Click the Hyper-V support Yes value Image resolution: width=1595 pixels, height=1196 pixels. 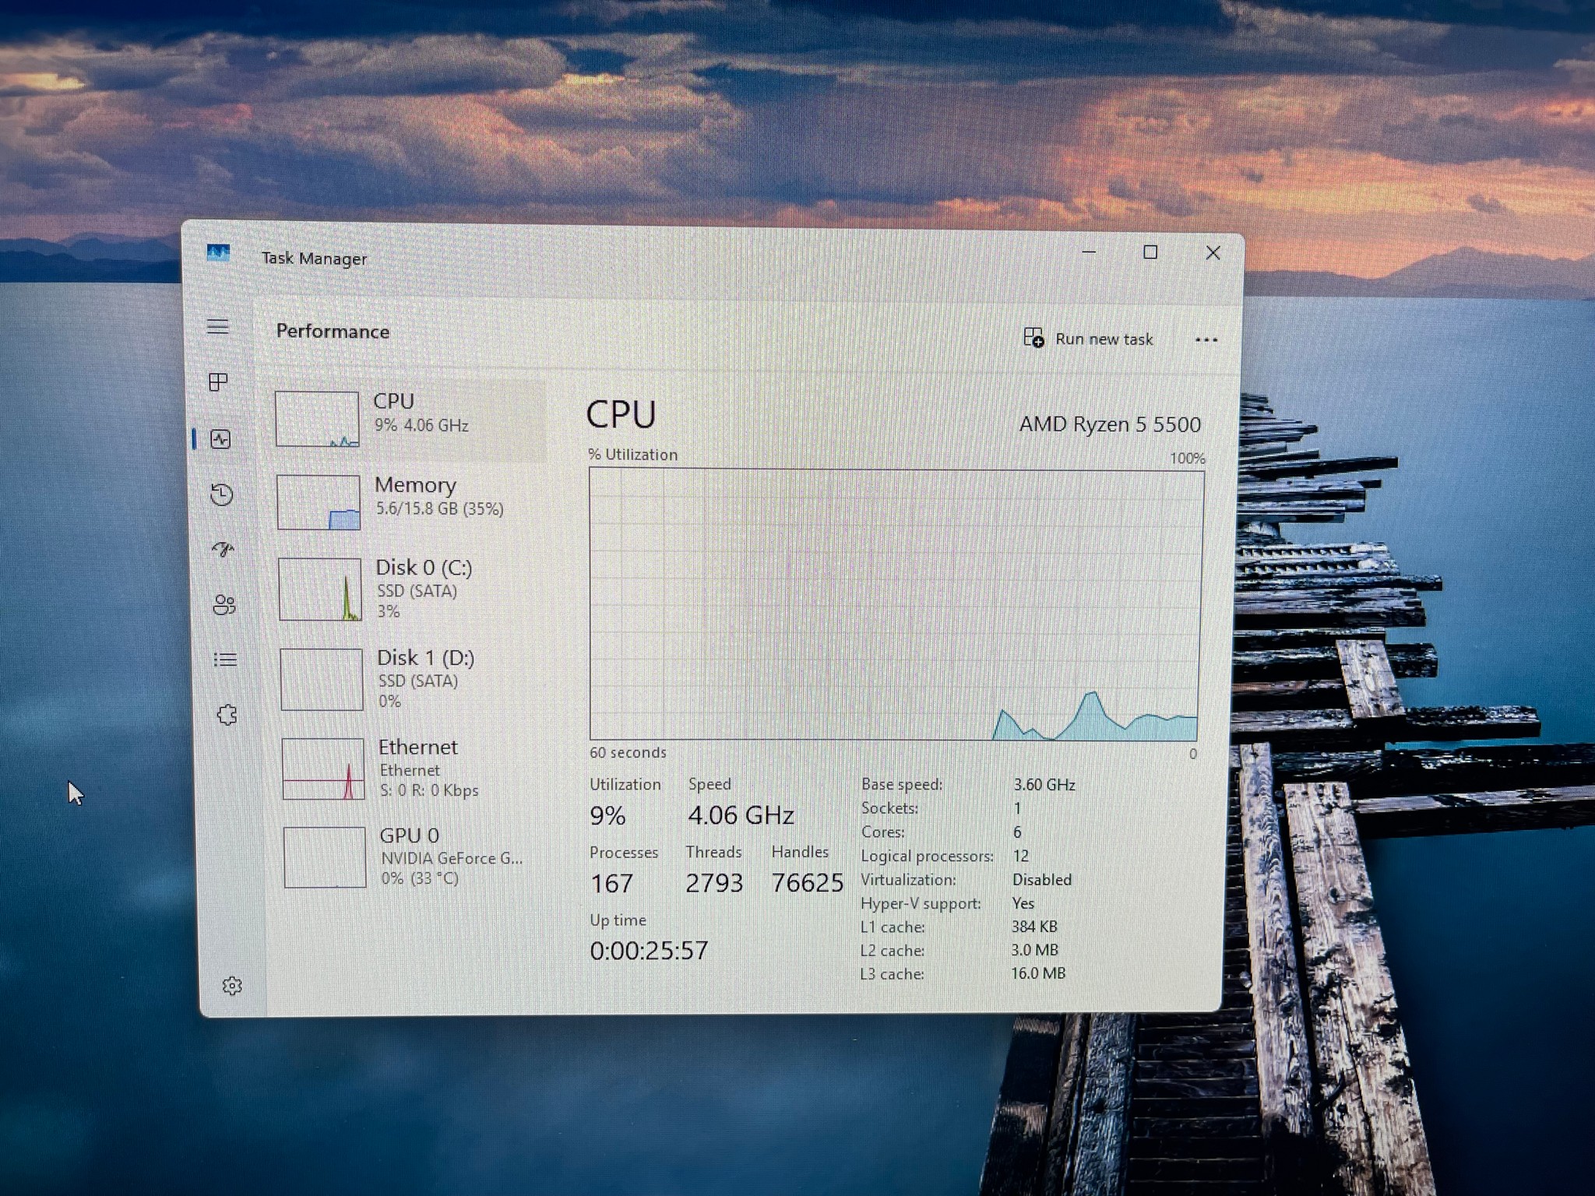[1023, 903]
